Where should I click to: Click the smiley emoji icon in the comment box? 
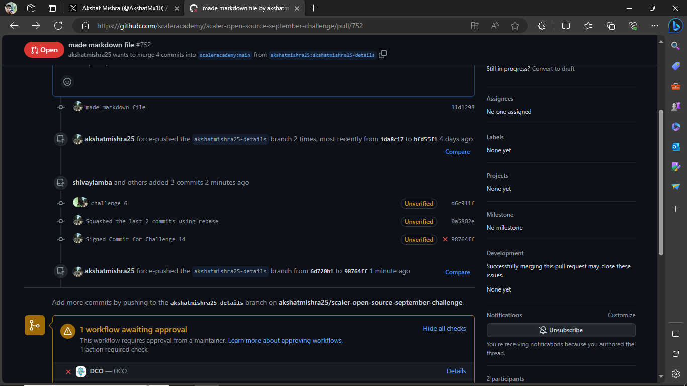(67, 81)
